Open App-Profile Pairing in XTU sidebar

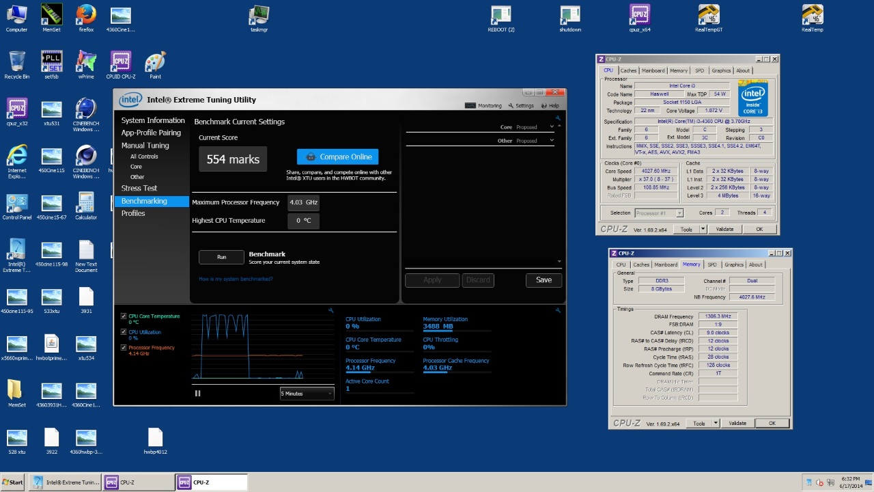(151, 133)
